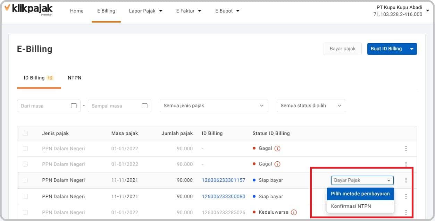
Task: Choose Pilih metode pembayaran option
Action: (360, 194)
